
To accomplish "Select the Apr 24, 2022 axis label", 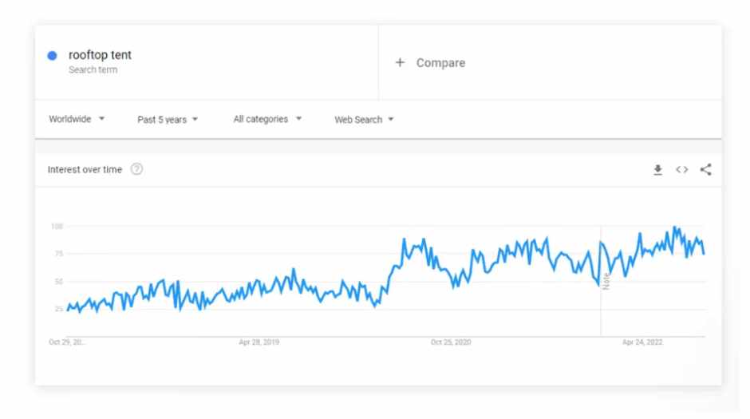I will click(x=642, y=342).
